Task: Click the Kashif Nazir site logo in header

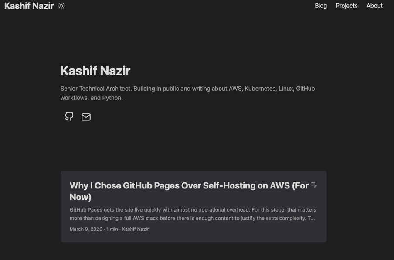Action: tap(29, 6)
